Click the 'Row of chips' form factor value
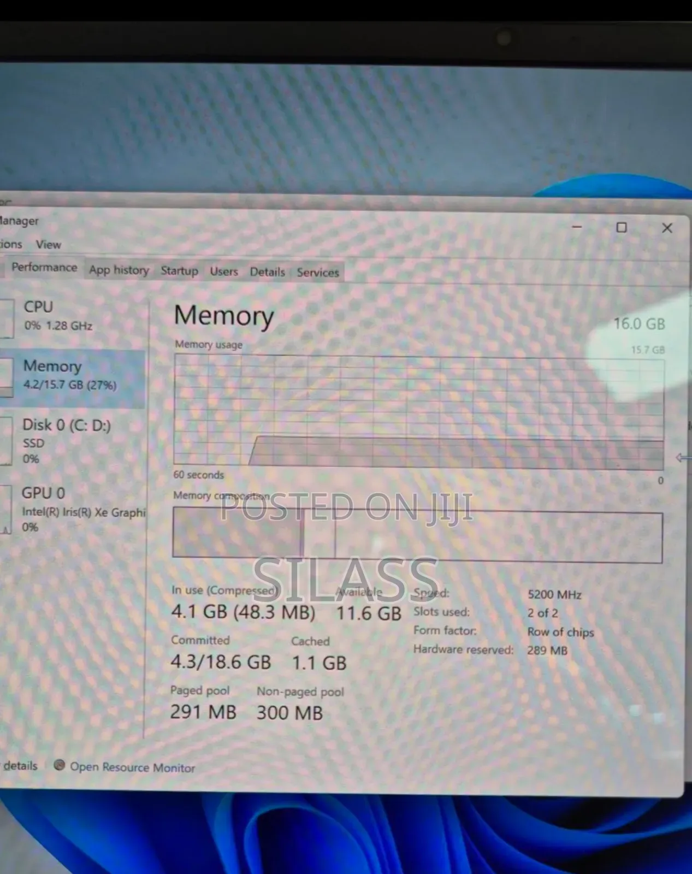The height and width of the screenshot is (874, 692). pos(560,632)
